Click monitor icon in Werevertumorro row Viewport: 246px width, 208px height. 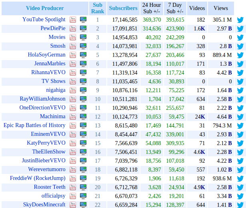coord(83,170)
